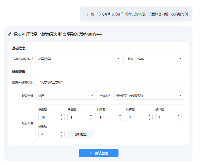Click the 单选题 number field showing 5
This screenshot has width=200, height=165.
(81, 117)
